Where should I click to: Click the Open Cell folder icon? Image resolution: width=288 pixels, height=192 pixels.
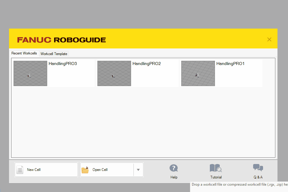85,169
